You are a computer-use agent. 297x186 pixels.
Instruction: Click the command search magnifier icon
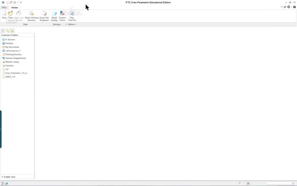coord(285,7)
